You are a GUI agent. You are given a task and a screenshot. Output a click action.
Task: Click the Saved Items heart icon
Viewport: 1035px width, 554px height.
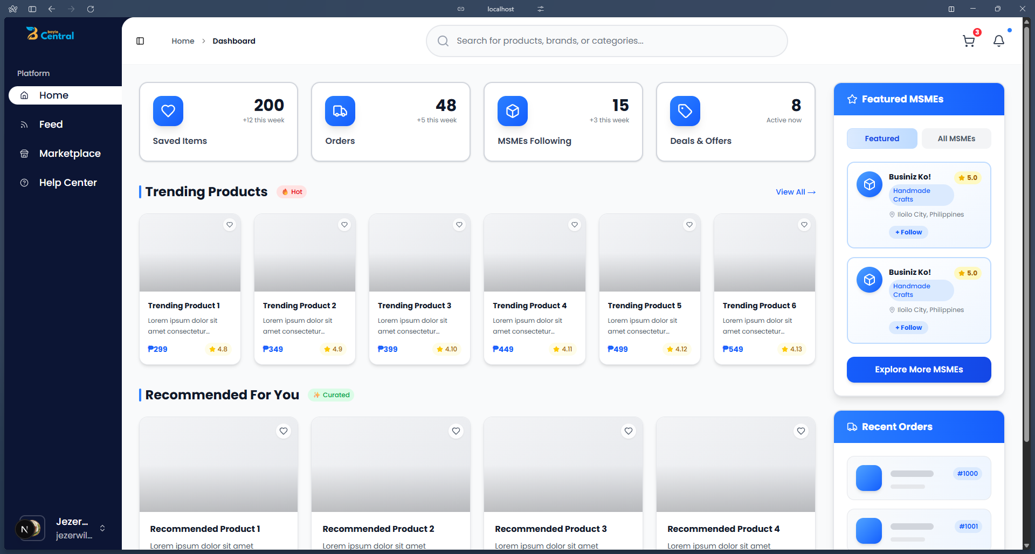point(168,111)
